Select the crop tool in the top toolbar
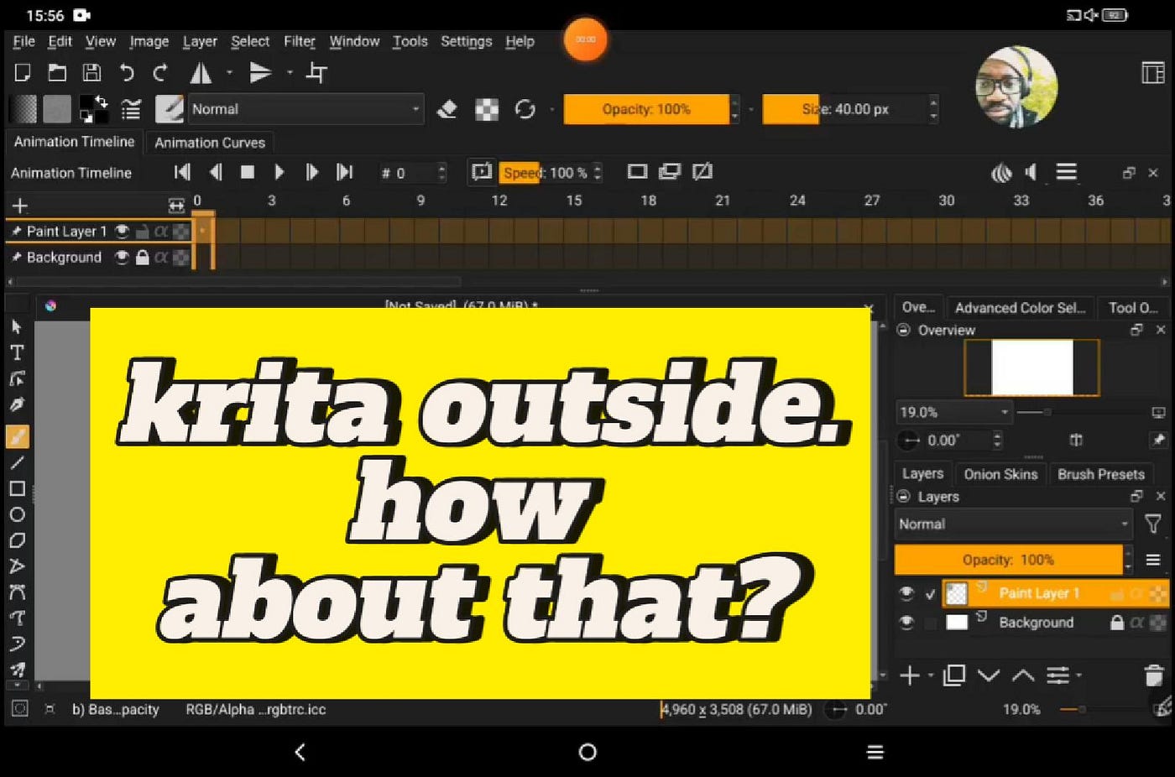The image size is (1175, 777). pyautogui.click(x=316, y=73)
